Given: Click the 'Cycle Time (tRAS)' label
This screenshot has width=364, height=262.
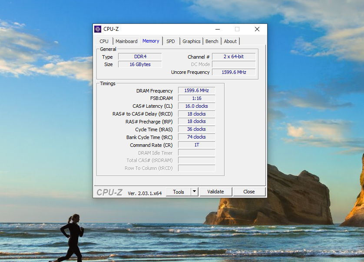Looking at the screenshot, I should pos(154,129).
